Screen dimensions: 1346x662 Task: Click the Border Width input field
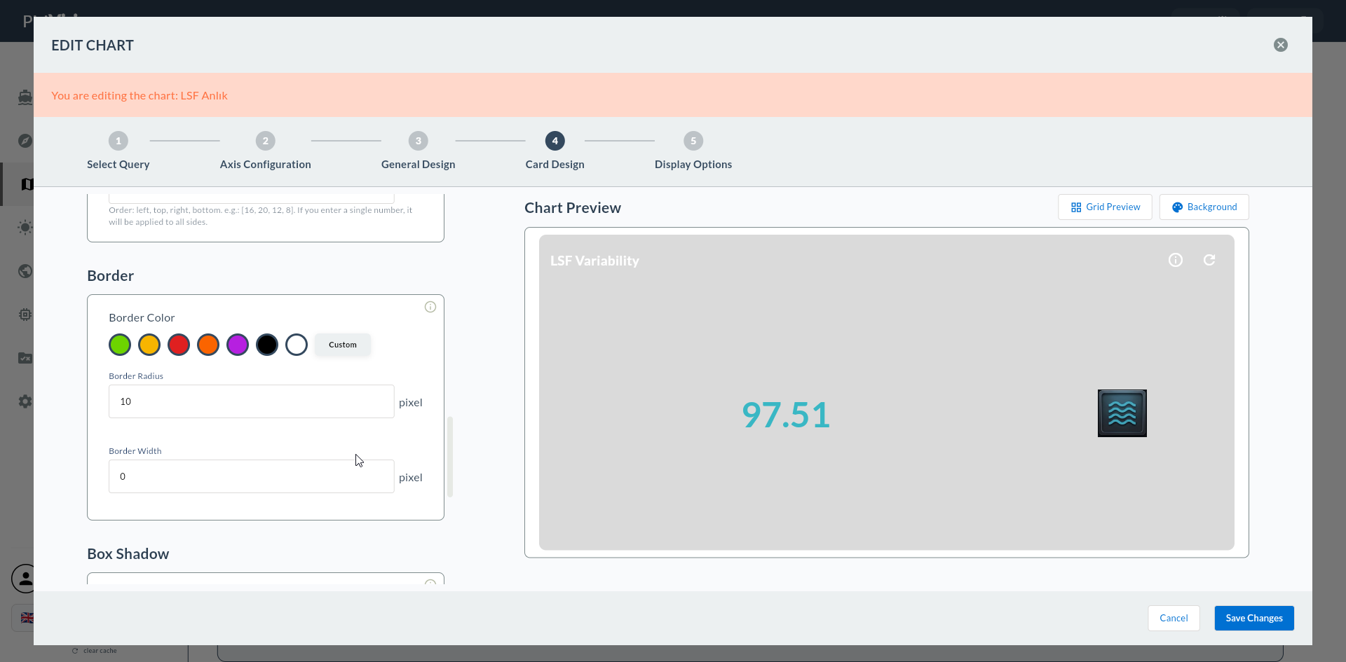(x=252, y=476)
